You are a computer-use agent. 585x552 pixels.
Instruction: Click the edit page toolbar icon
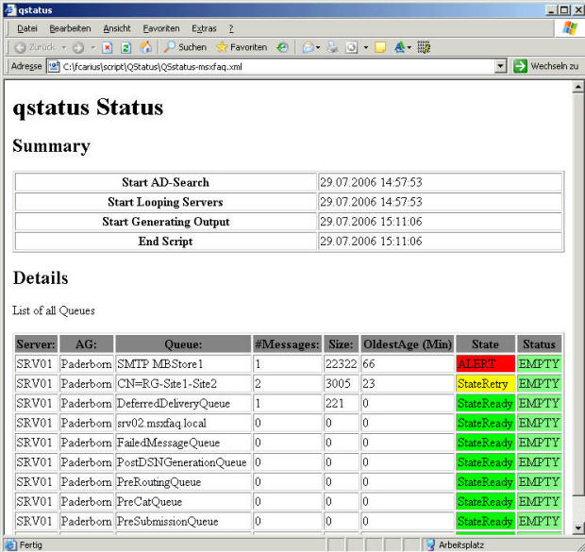351,47
